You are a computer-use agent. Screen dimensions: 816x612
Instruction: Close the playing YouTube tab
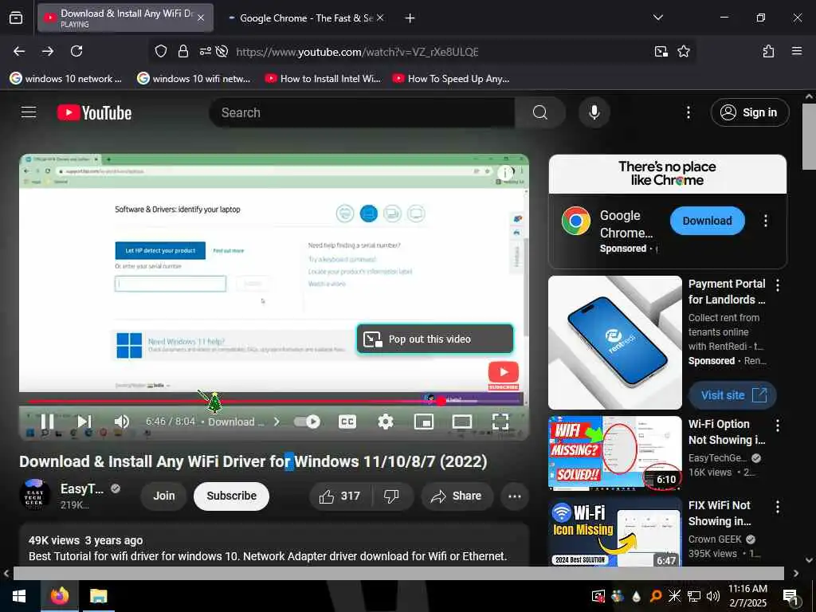(201, 18)
